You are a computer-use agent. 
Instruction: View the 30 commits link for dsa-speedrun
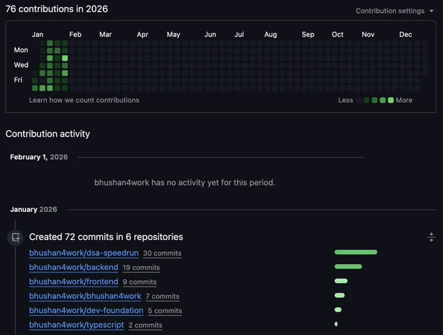coord(162,253)
